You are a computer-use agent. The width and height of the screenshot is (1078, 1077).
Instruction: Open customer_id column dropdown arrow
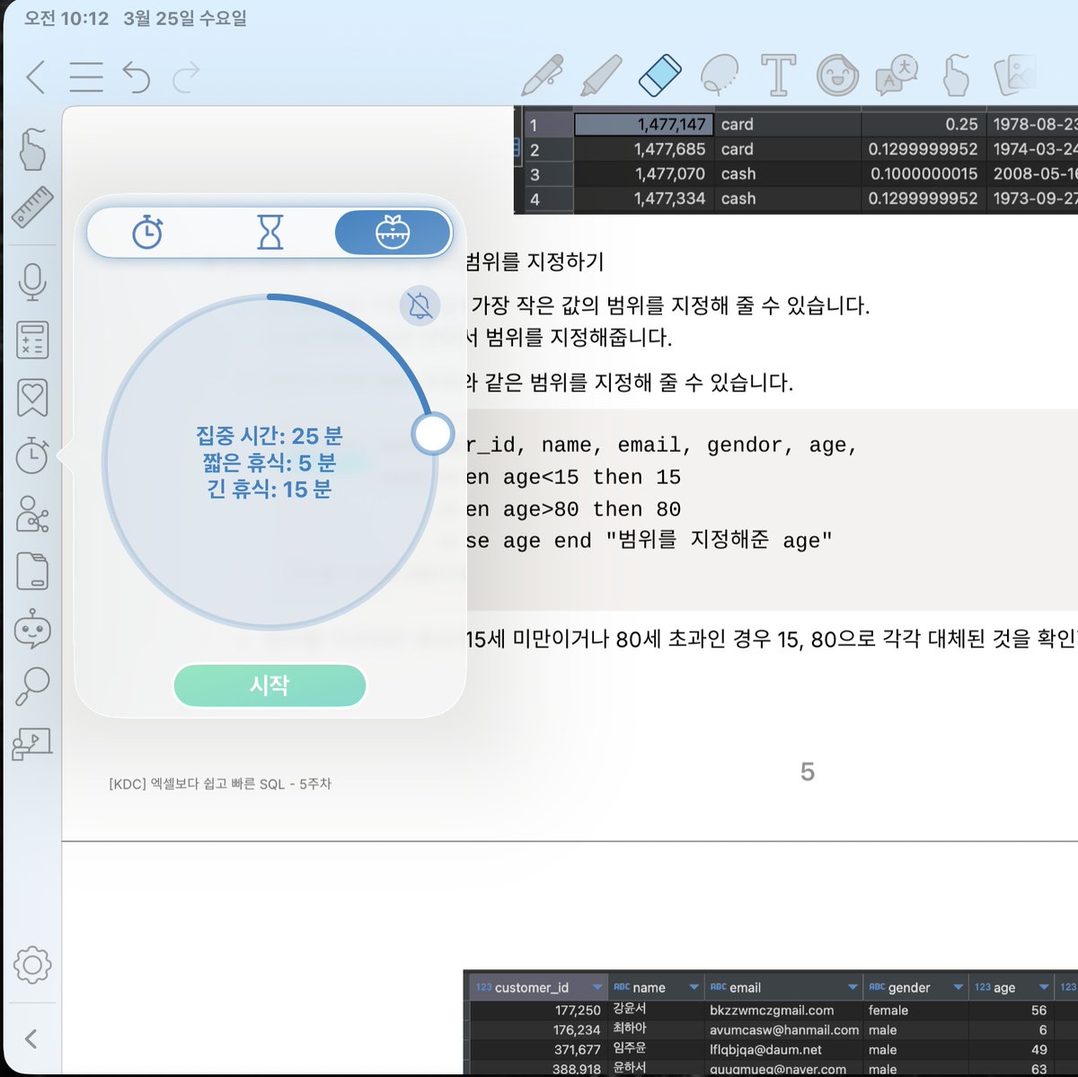tap(597, 987)
